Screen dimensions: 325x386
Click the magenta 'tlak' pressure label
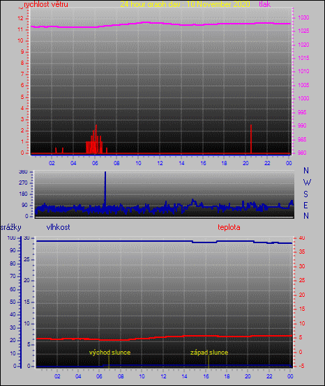coord(264,4)
